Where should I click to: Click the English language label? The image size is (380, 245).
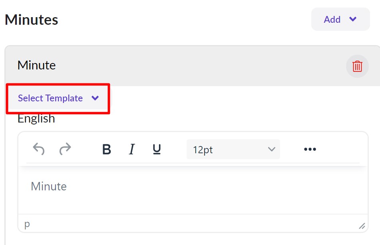[x=36, y=119]
